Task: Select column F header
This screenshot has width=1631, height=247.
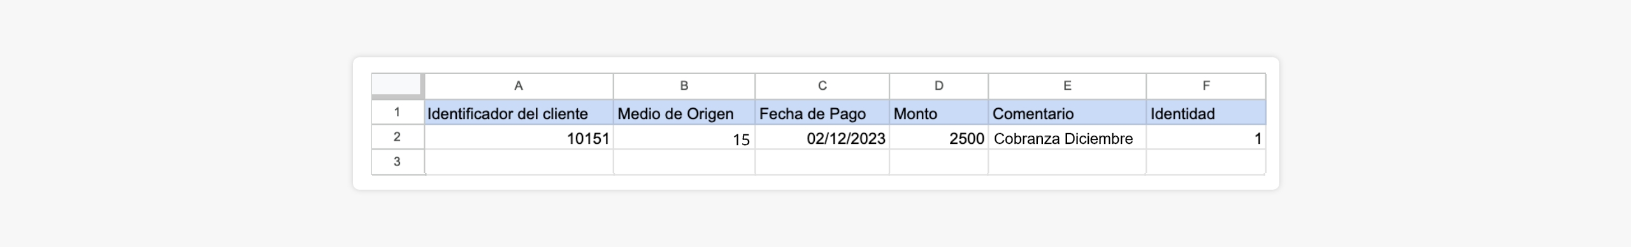Action: 1206,86
